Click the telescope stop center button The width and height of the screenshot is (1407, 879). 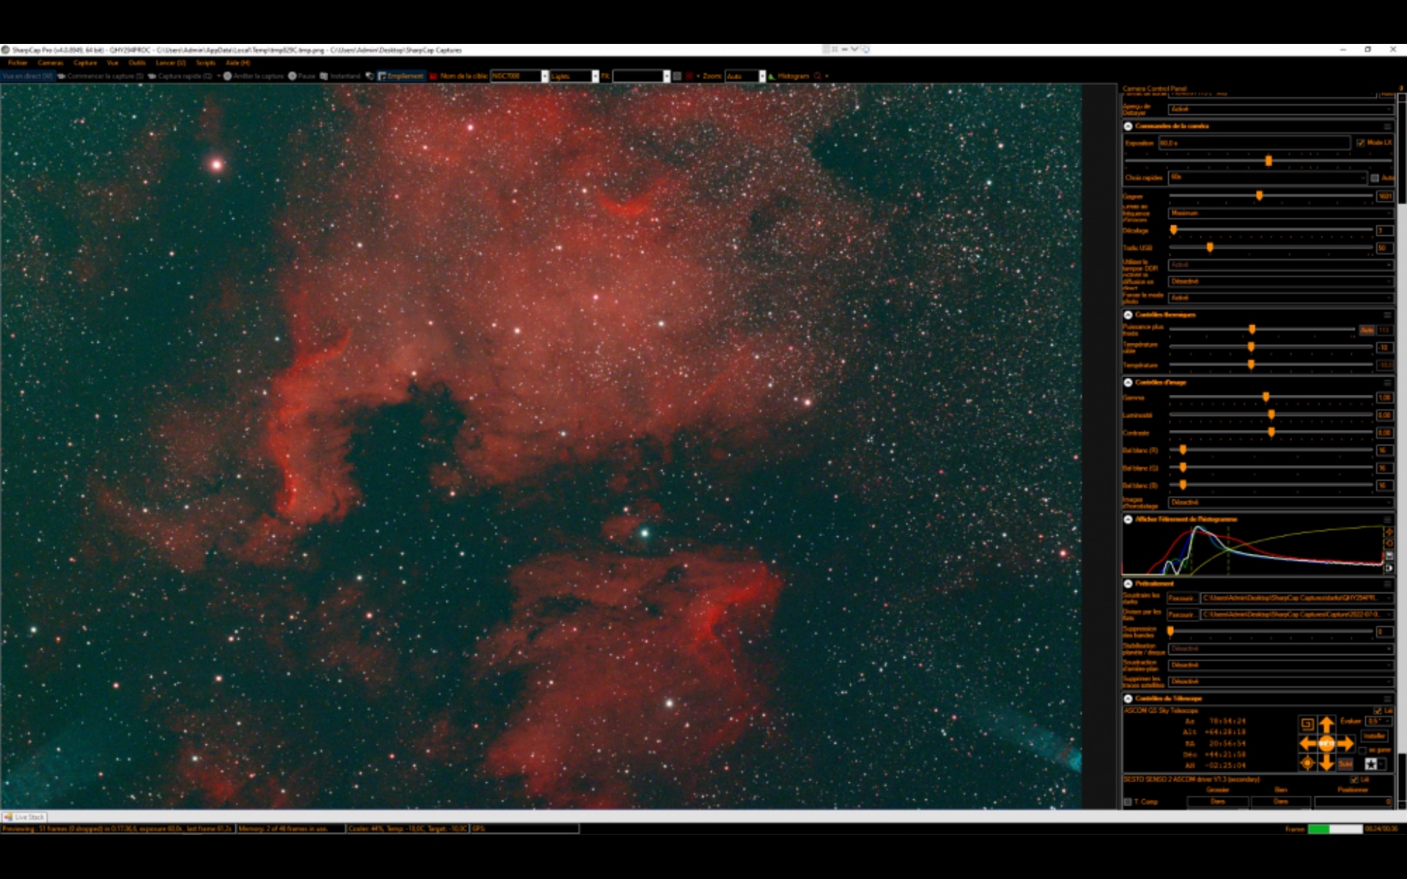coord(1326,744)
